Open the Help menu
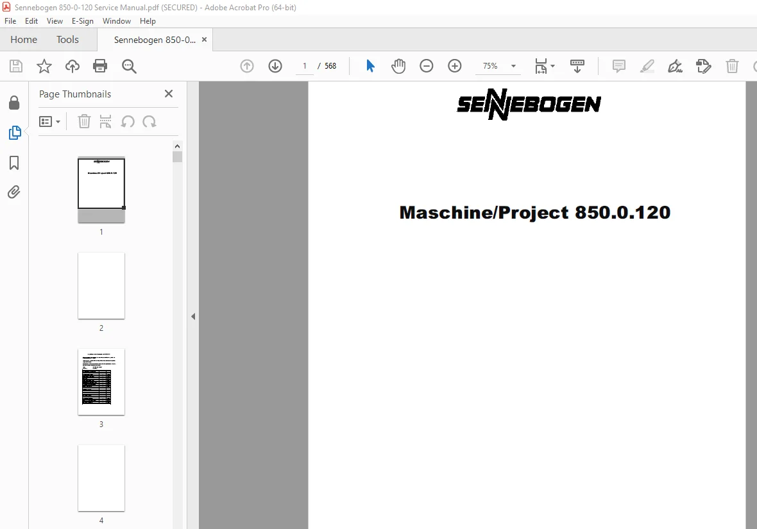Viewport: 757px width, 529px height. point(148,21)
